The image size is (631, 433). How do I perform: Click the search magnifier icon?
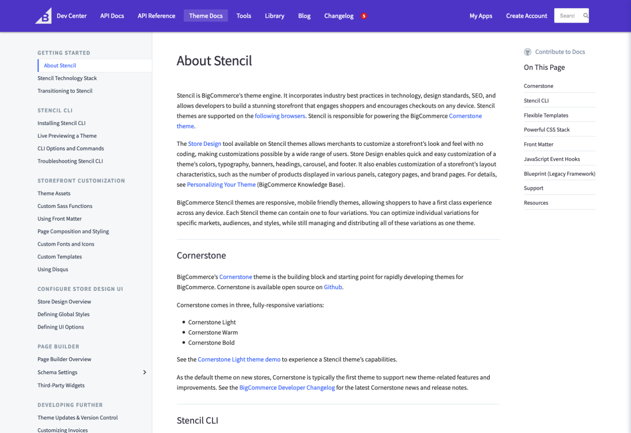(585, 16)
